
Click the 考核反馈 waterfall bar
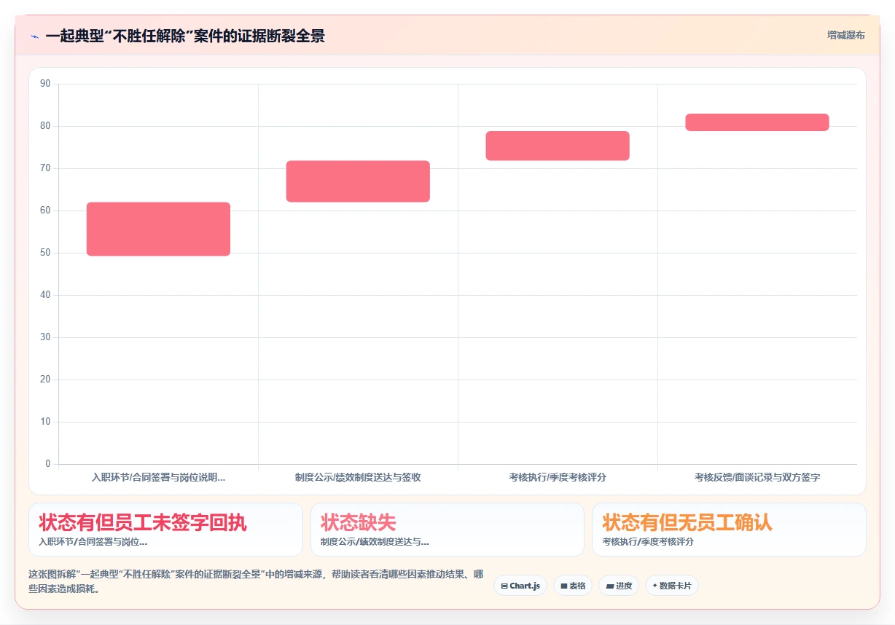point(757,122)
